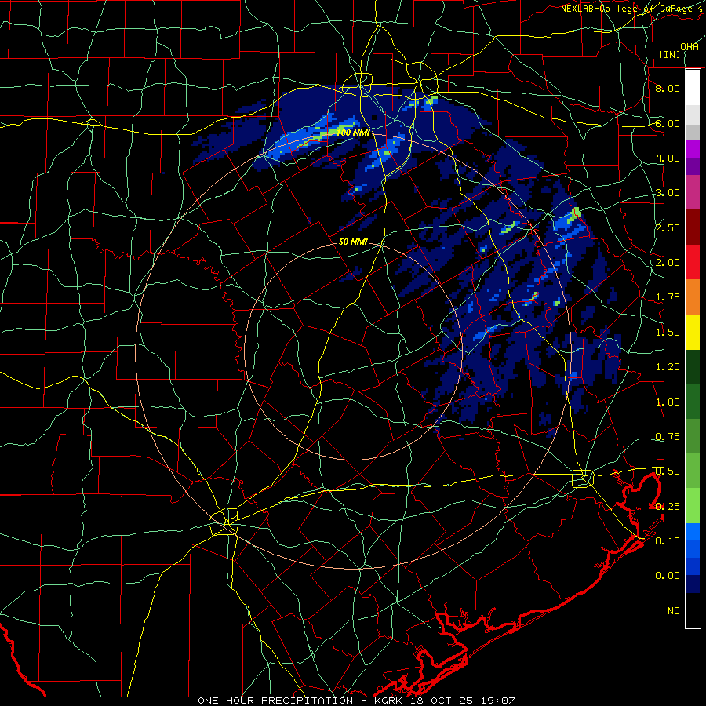This screenshot has height=706, width=706.
Task: Click the 4.00 legend value
Action: pyautogui.click(x=668, y=158)
